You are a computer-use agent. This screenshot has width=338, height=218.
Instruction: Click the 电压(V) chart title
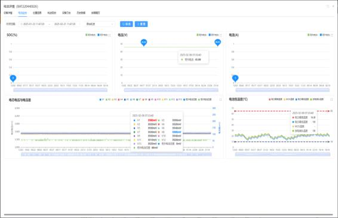[x=122, y=35]
